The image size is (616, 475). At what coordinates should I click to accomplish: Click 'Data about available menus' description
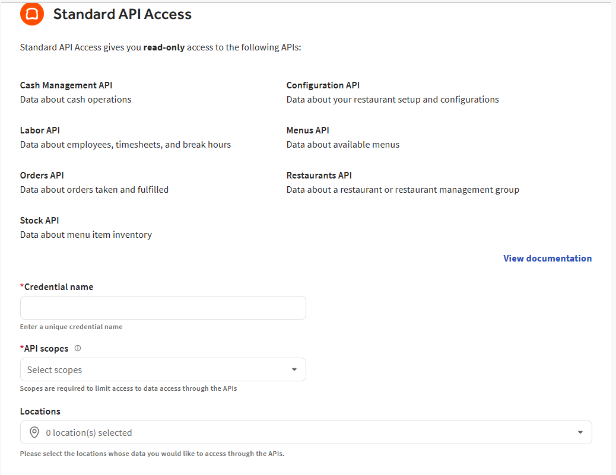point(342,145)
